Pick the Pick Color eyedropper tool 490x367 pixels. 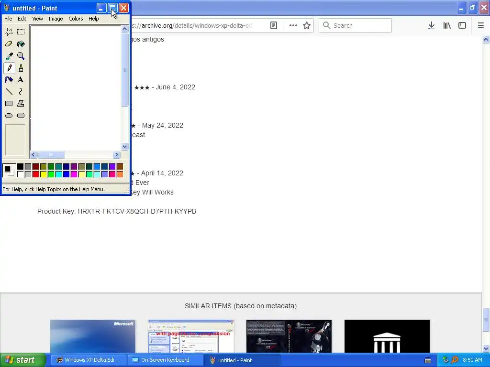click(9, 56)
